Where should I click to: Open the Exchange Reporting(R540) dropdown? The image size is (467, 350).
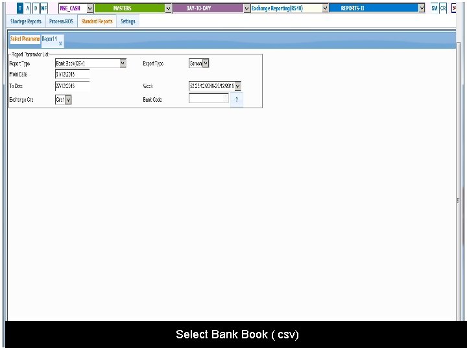click(x=325, y=8)
